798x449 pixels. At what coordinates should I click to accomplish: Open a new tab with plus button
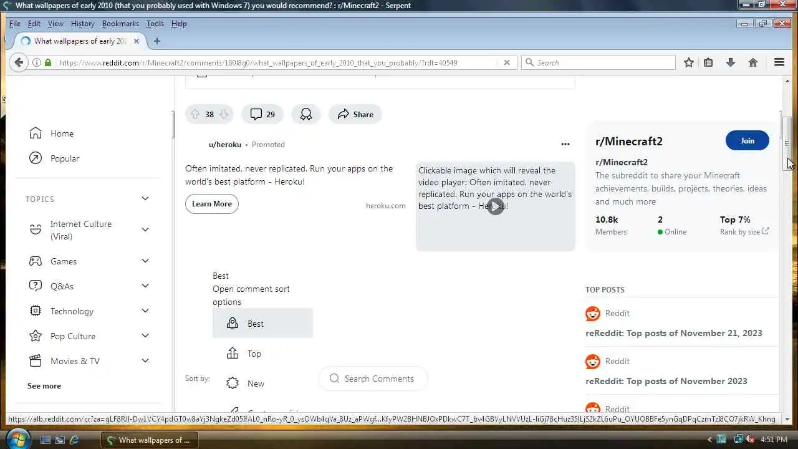157,41
